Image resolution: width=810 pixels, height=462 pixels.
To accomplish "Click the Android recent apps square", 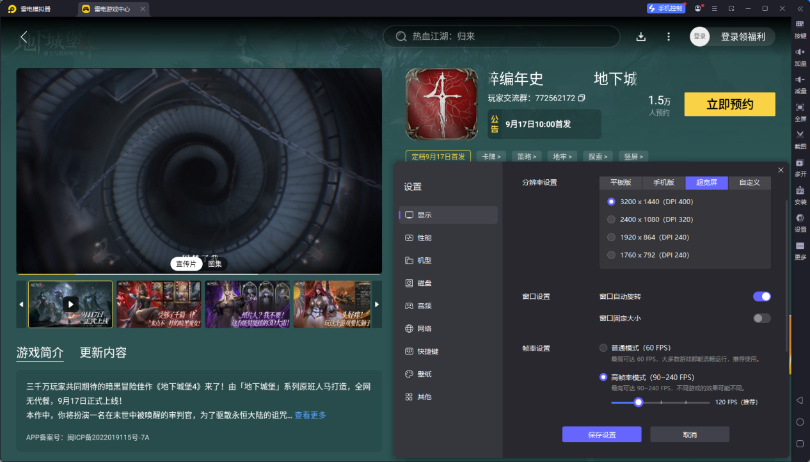I will [x=800, y=443].
